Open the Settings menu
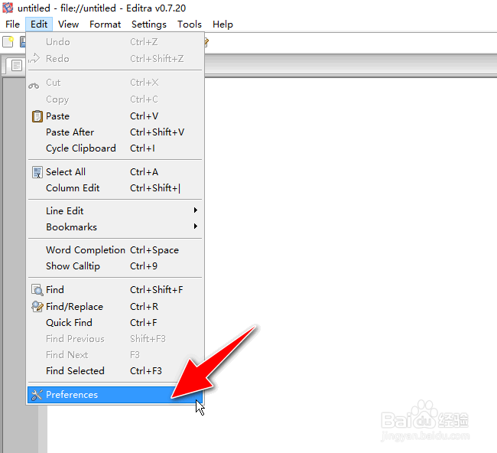Screen dimensions: 497x453 coord(148,24)
